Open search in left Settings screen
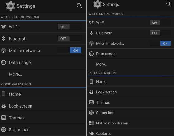 (x=80, y=6)
